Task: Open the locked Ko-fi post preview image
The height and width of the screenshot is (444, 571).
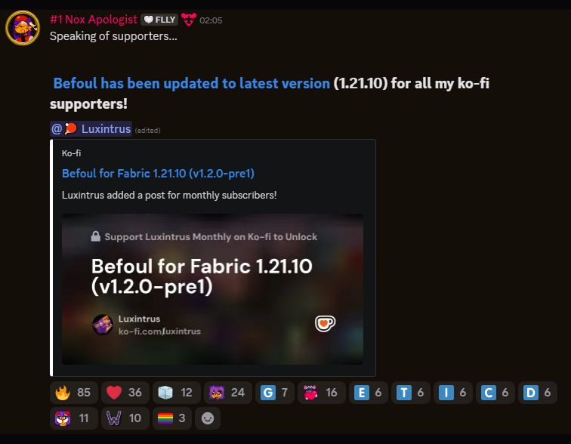Action: pos(213,289)
